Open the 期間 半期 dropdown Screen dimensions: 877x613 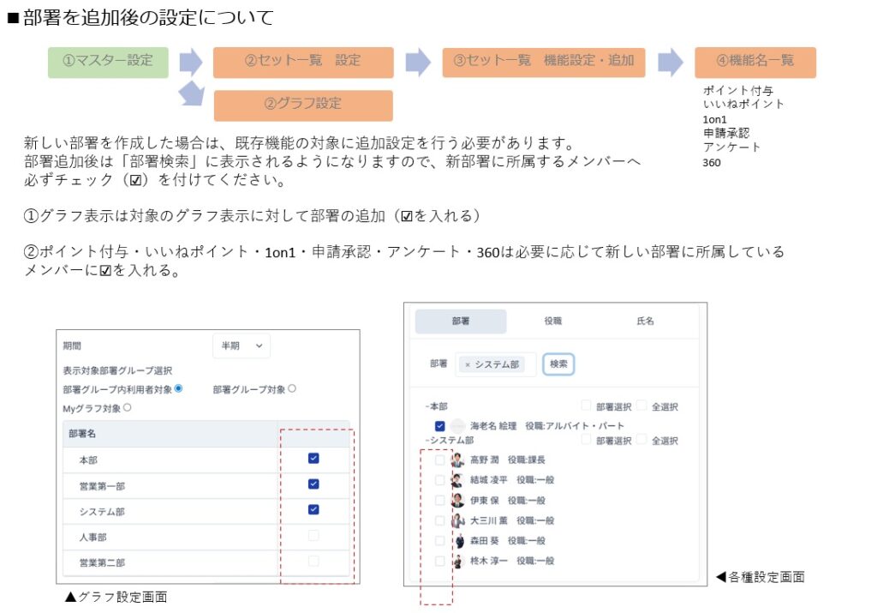coord(241,346)
